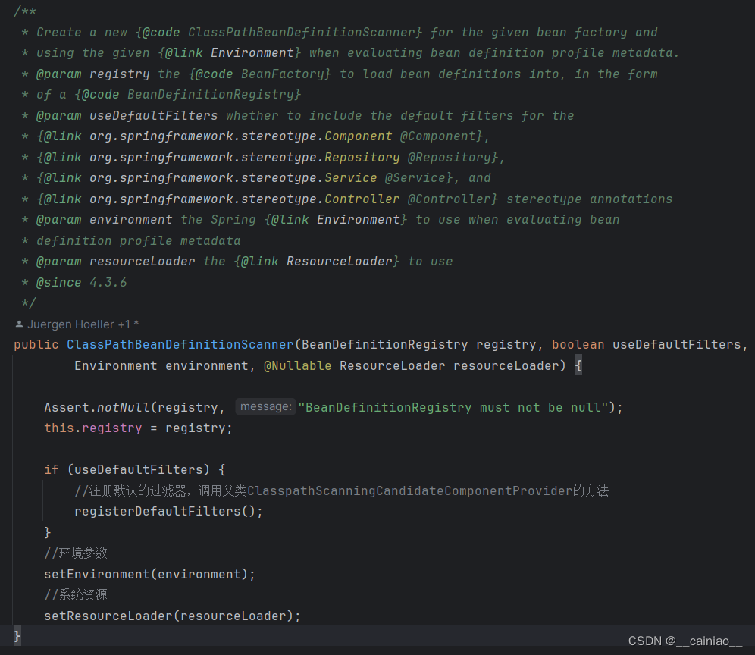Click the Juergen Hoeller author annotation
The image size is (755, 655).
point(83,324)
